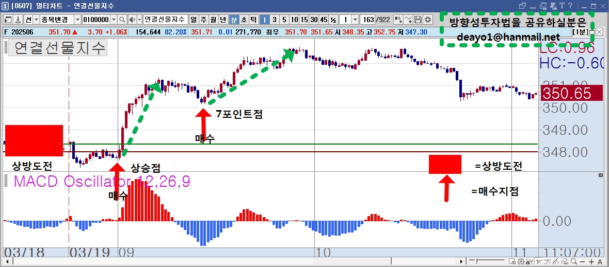Click the bottom gear settings icon
The height and width of the screenshot is (267, 609).
[x=521, y=262]
